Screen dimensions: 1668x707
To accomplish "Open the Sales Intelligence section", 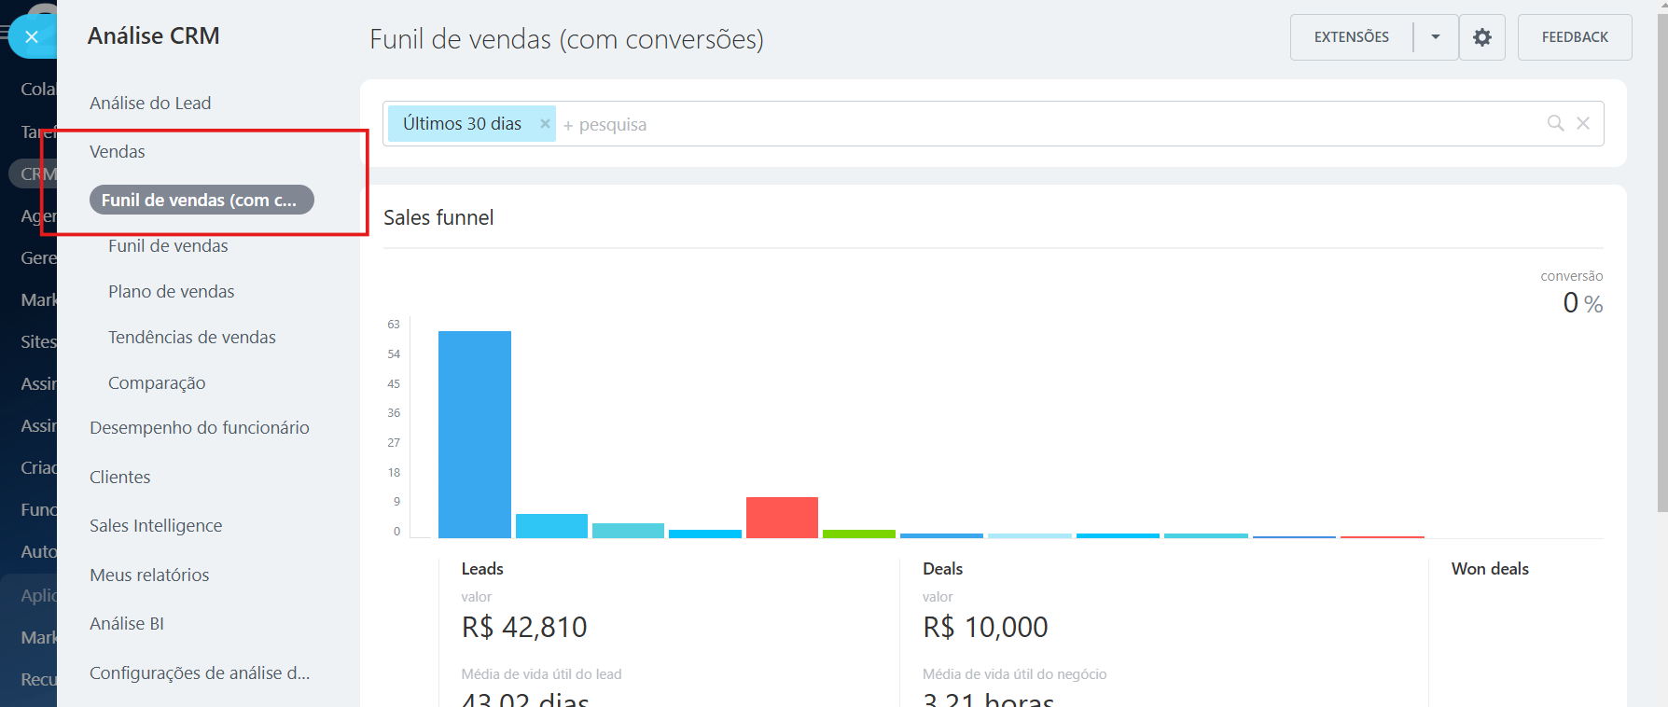I will [156, 526].
